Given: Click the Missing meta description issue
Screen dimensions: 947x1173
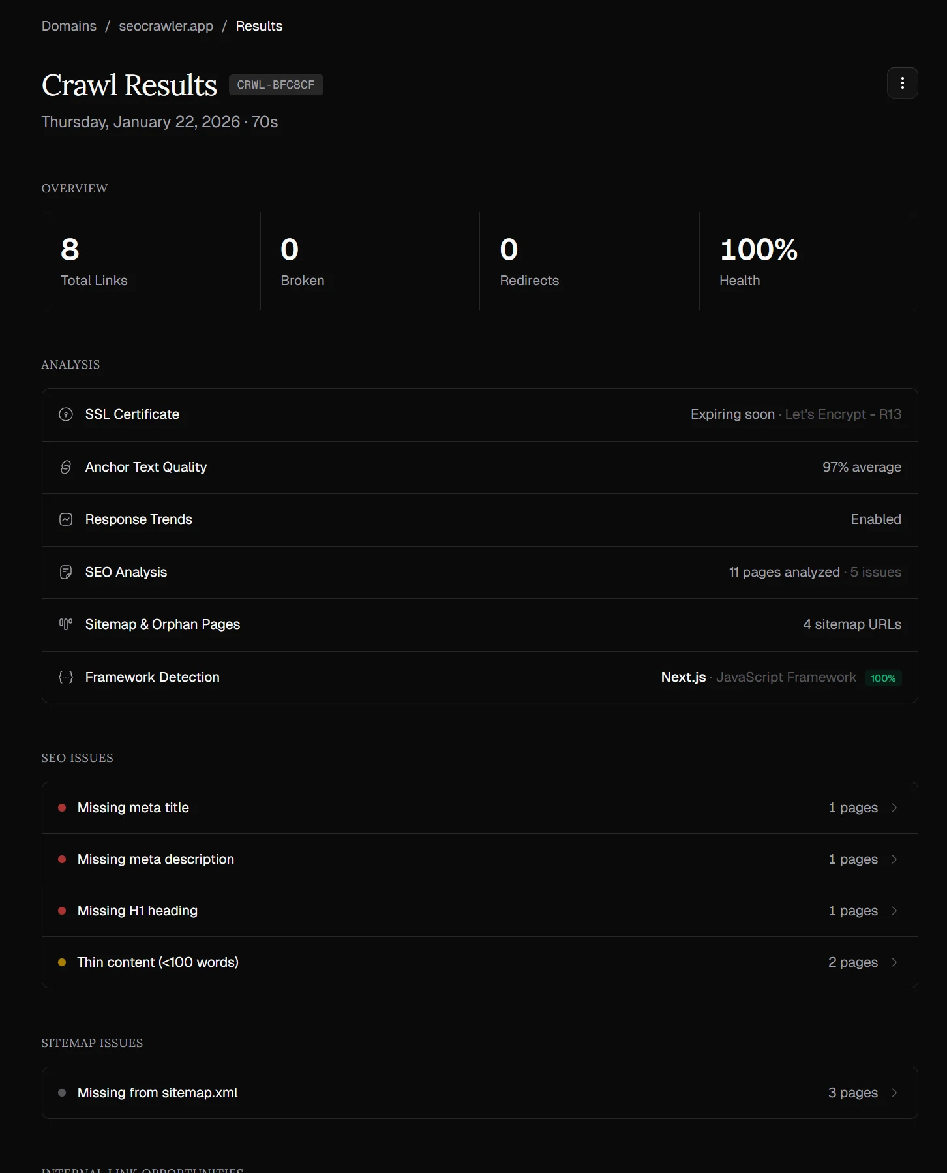Looking at the screenshot, I should pos(480,859).
